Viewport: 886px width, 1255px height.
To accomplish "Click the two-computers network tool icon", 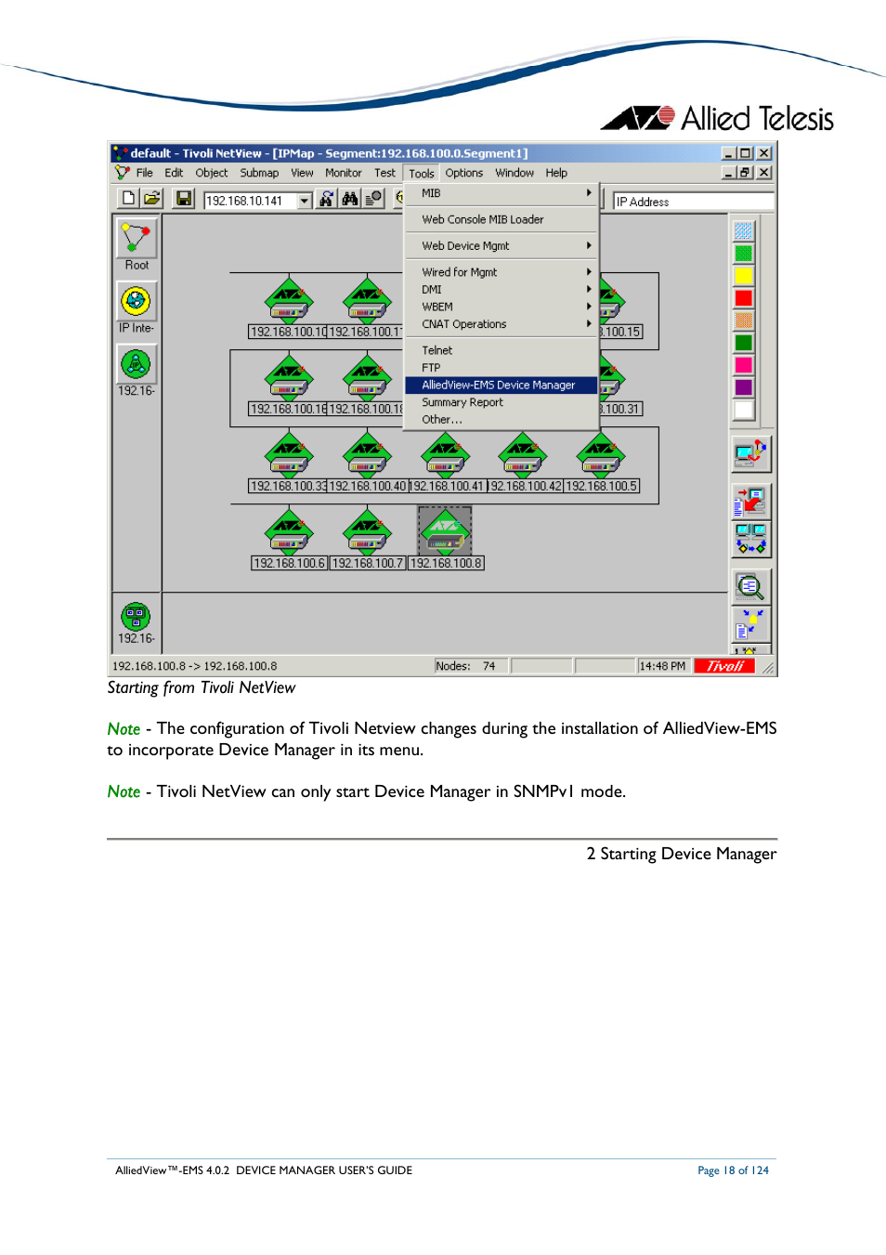I will [750, 539].
